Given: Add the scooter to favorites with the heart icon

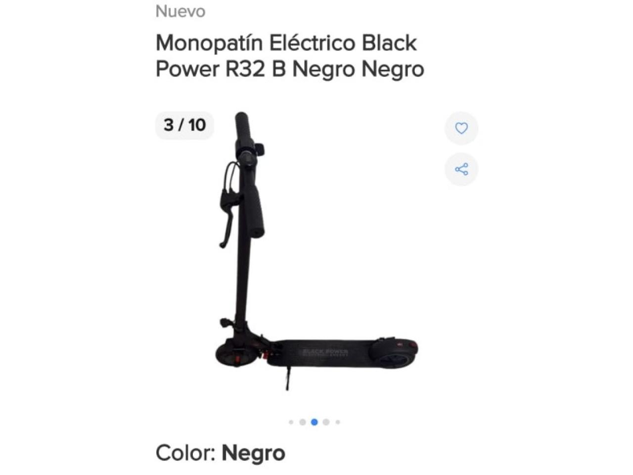Looking at the screenshot, I should [461, 128].
